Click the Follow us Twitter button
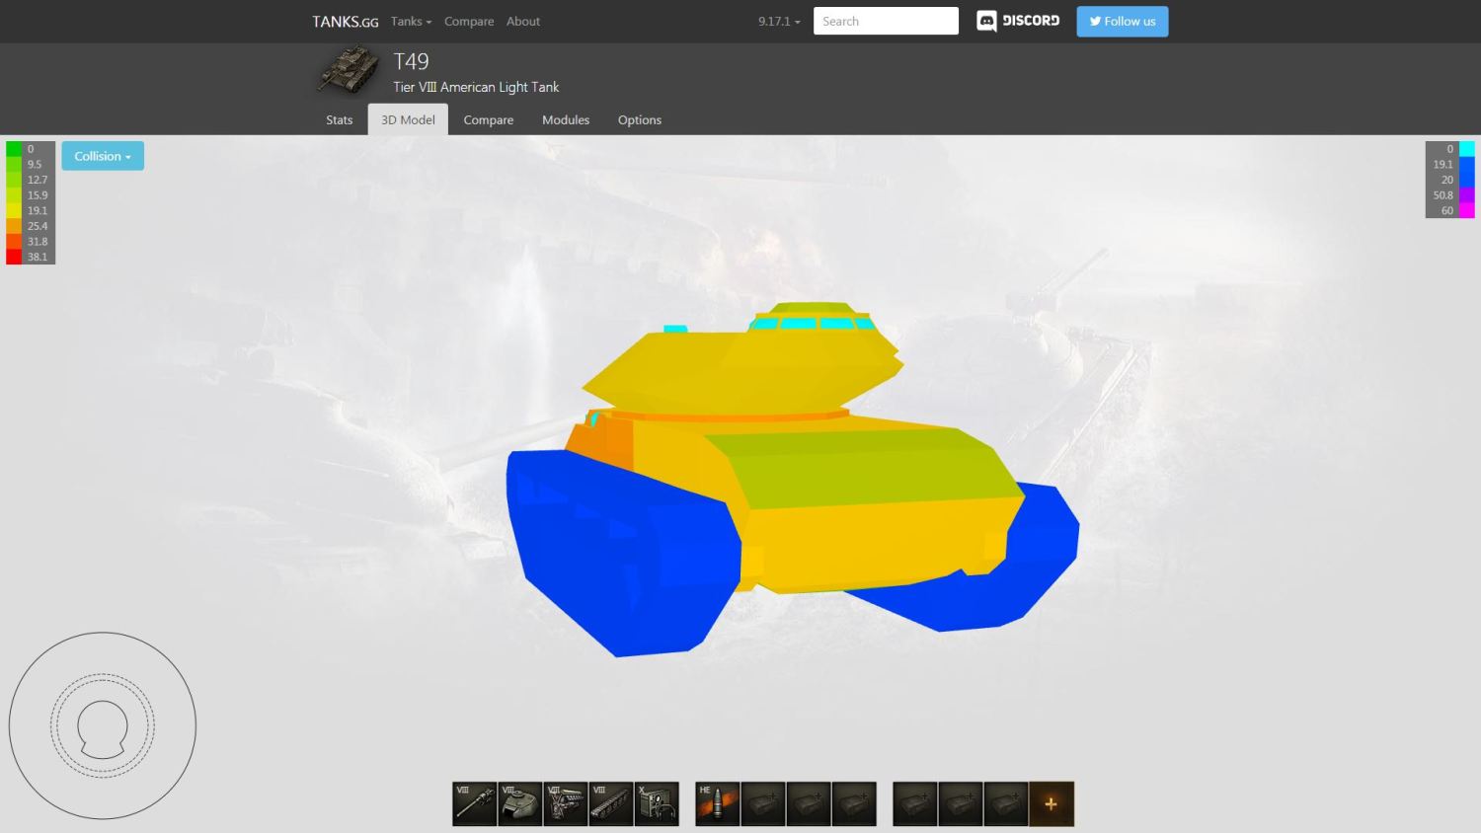This screenshot has width=1481, height=833. (1122, 21)
